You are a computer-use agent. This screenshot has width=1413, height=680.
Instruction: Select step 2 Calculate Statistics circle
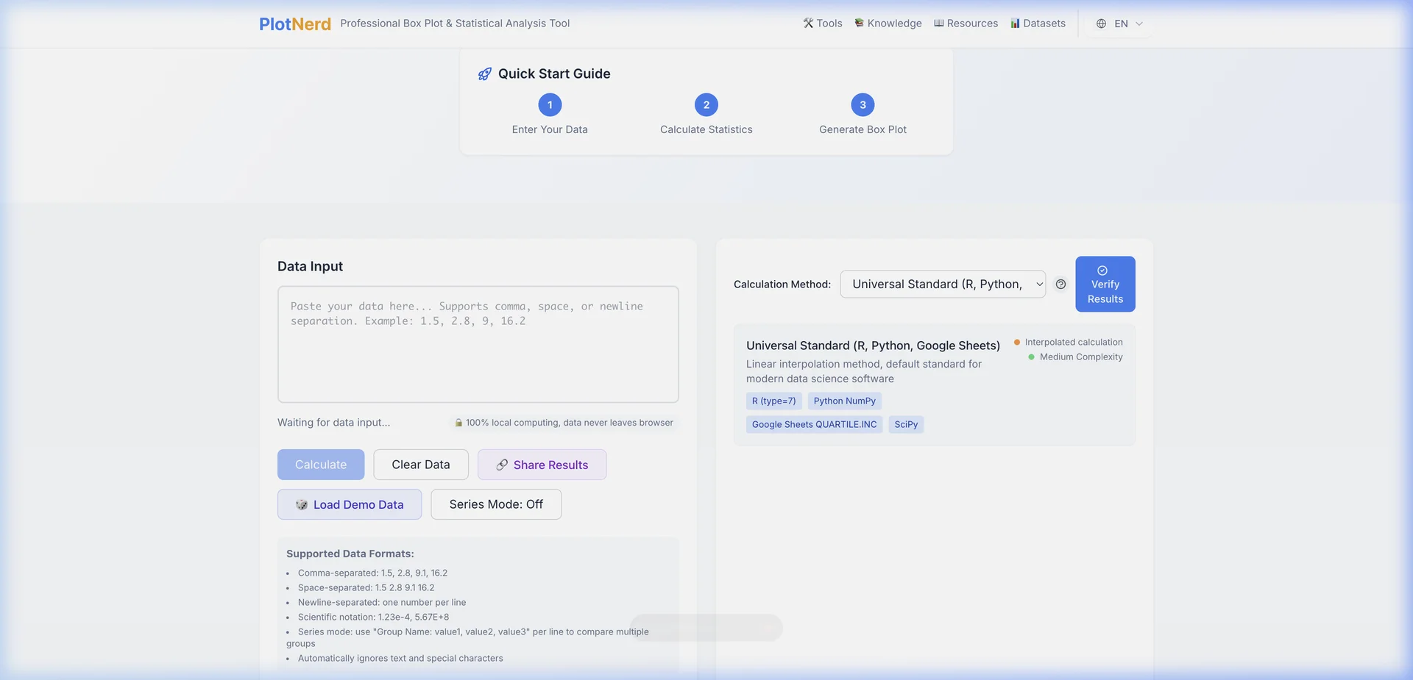point(706,105)
